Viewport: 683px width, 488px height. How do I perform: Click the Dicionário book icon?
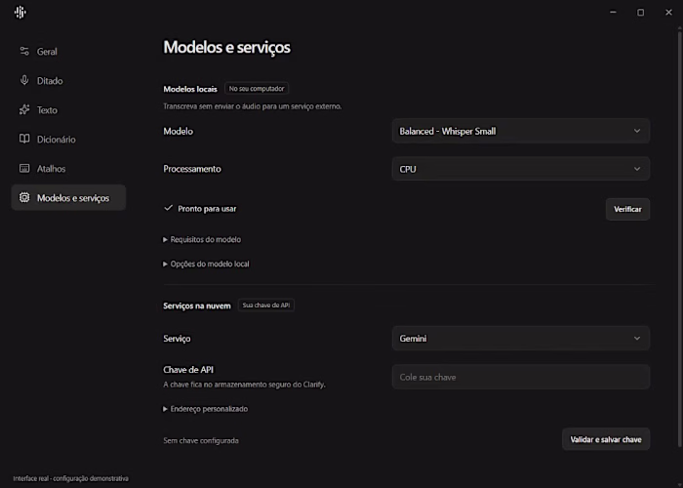[x=24, y=139]
